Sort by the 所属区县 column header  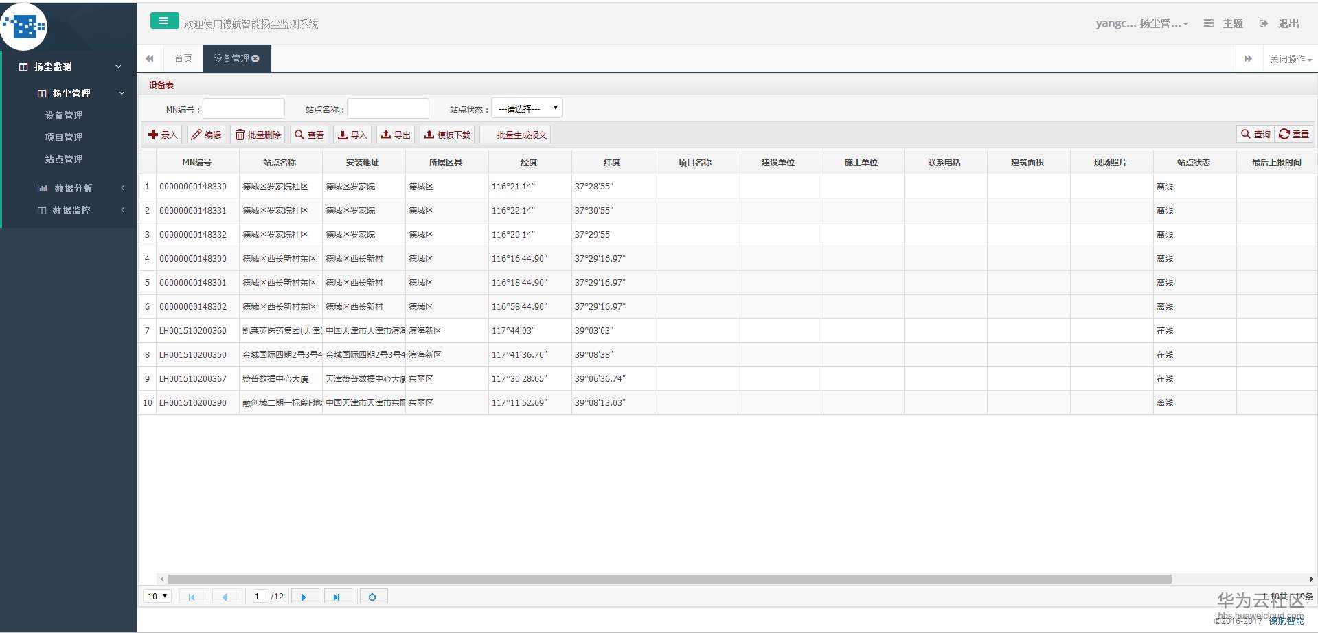tap(446, 163)
